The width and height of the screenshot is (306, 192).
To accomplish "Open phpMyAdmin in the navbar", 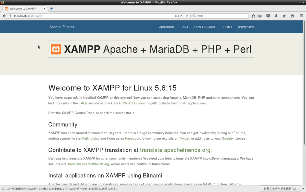I will pyautogui.click(x=246, y=27).
